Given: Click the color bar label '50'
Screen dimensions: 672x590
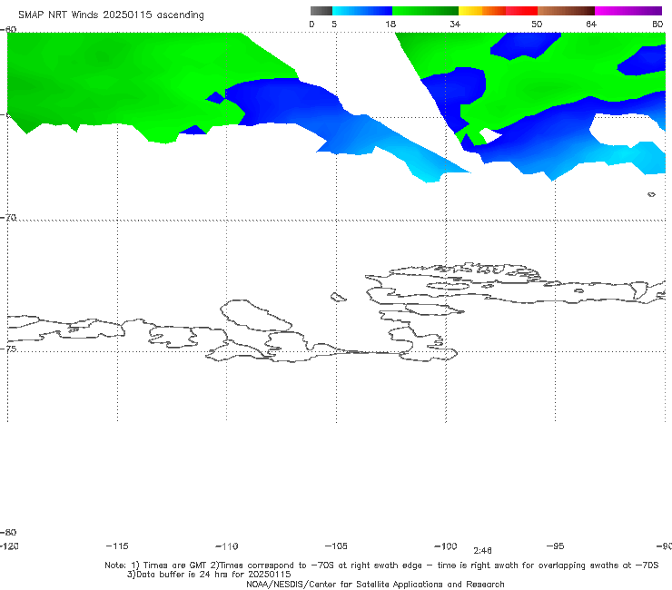Looking at the screenshot, I should (537, 24).
